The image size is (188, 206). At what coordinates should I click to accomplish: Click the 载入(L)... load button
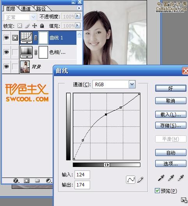click(x=171, y=114)
